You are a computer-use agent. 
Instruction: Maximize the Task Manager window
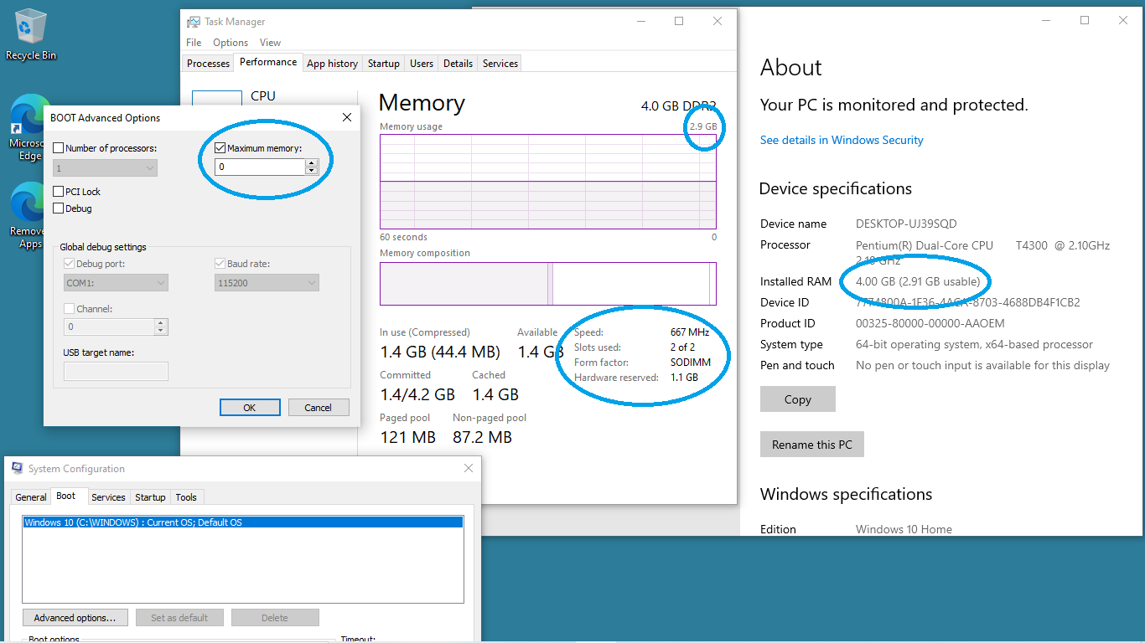679,22
